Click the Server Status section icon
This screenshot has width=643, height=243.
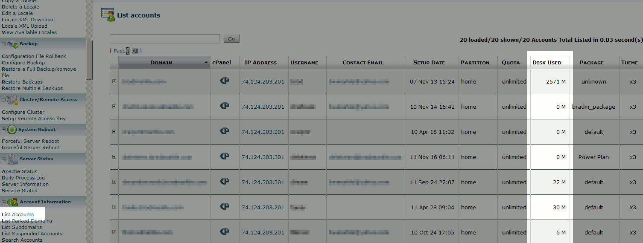[12, 159]
